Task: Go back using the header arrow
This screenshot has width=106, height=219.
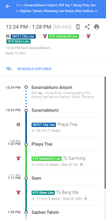Action: [x=8, y=6]
